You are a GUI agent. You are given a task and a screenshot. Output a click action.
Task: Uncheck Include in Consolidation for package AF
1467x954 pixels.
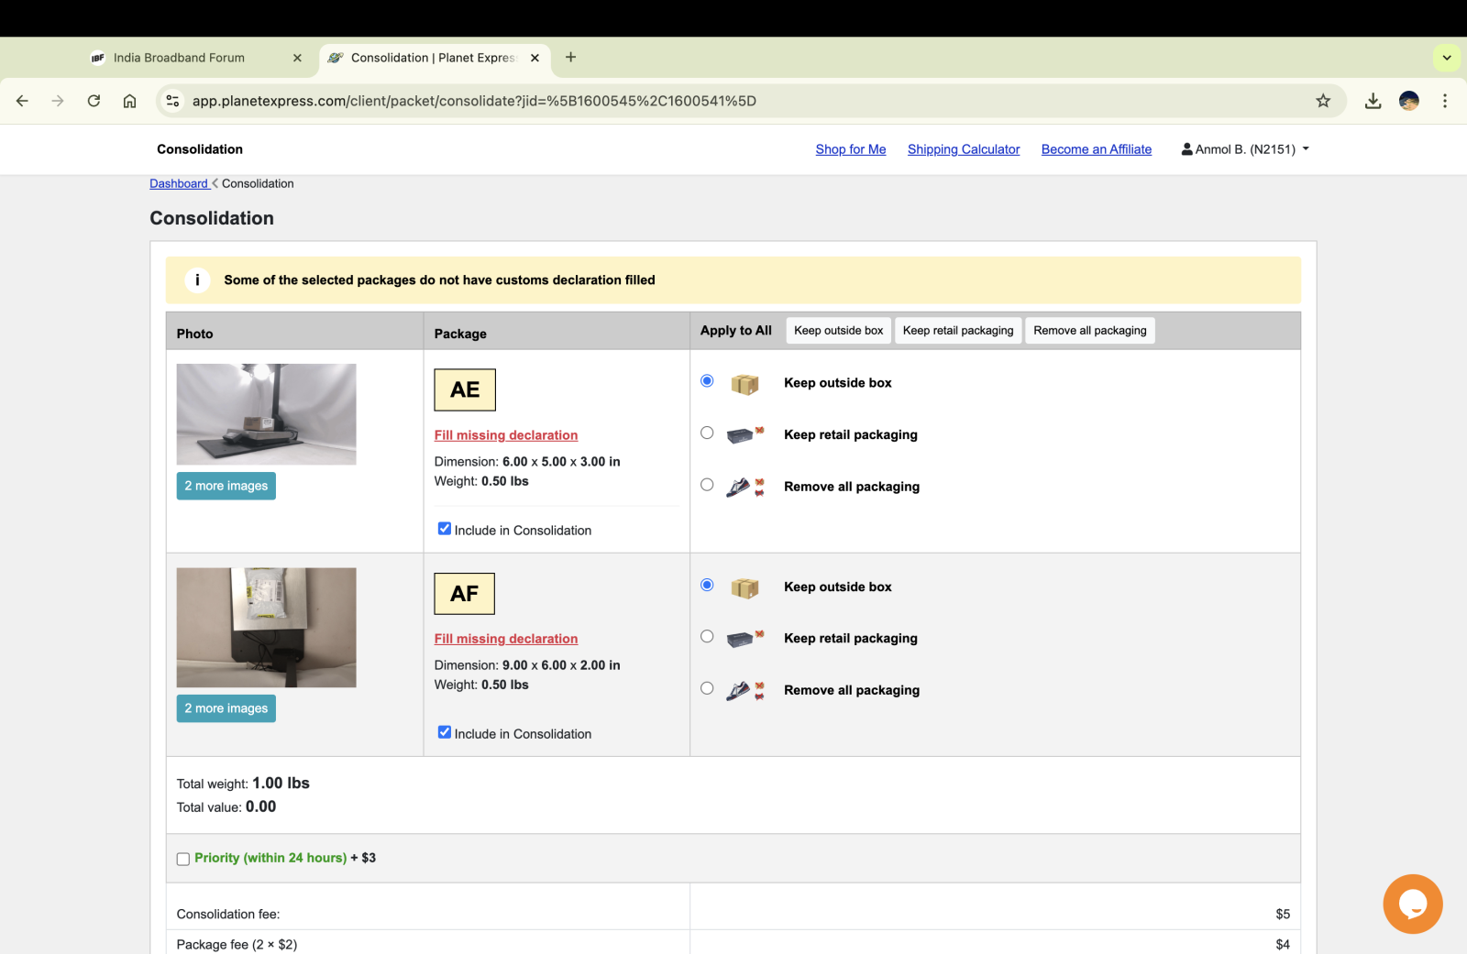coord(445,732)
